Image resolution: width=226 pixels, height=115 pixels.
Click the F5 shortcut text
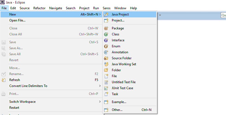tap(96, 80)
